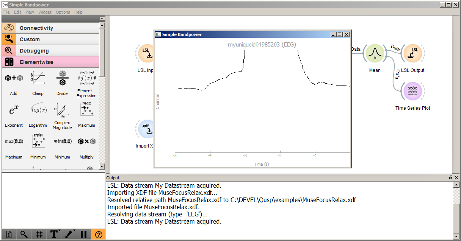Viewport: 461px width, 241px height.
Task: Select the Complex Magnitude widget
Action: coord(62,110)
